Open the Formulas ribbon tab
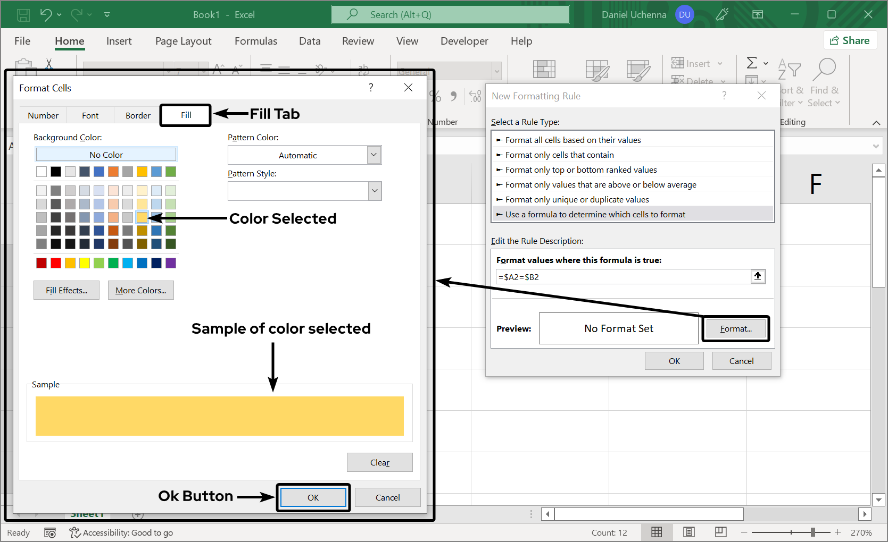This screenshot has width=888, height=542. tap(256, 41)
